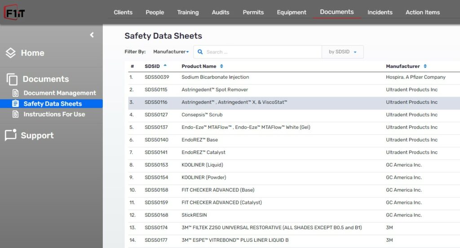
Task: Go to the Action Items tab
Action: pos(423,12)
